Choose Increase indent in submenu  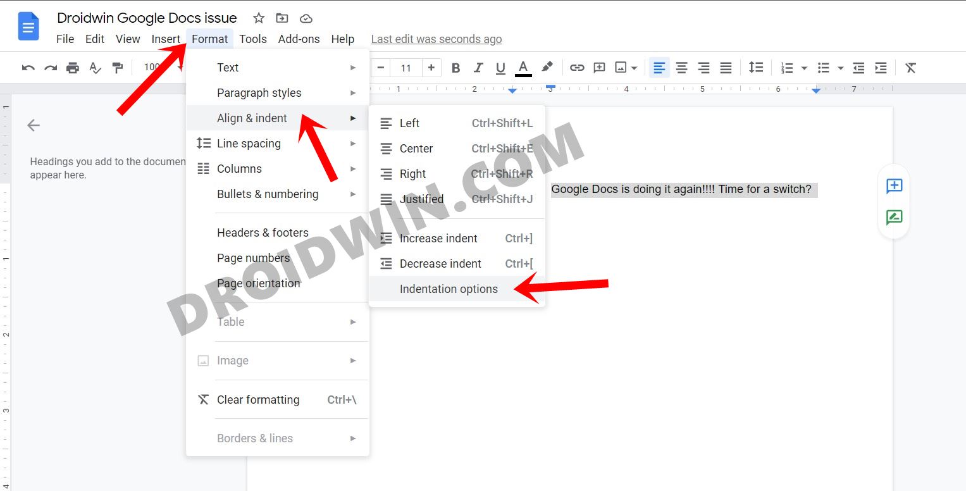tap(457, 239)
